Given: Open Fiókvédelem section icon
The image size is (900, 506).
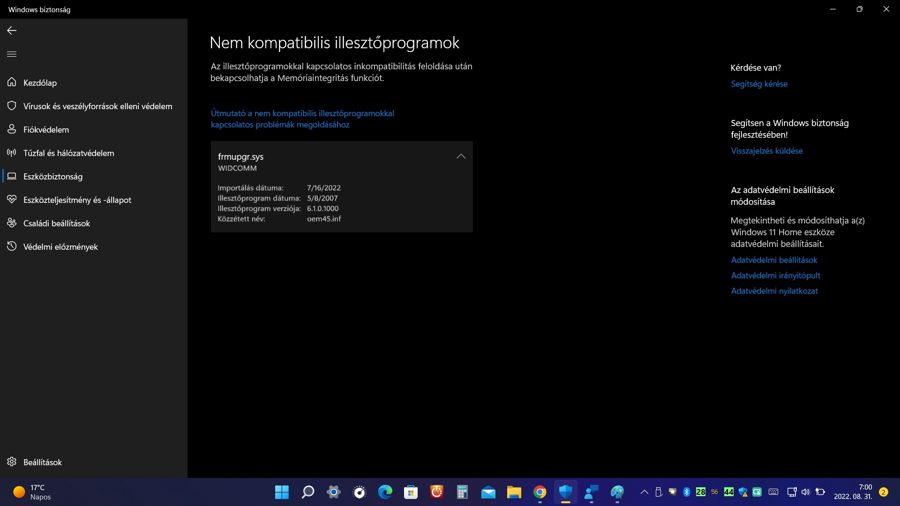Looking at the screenshot, I should tap(12, 129).
